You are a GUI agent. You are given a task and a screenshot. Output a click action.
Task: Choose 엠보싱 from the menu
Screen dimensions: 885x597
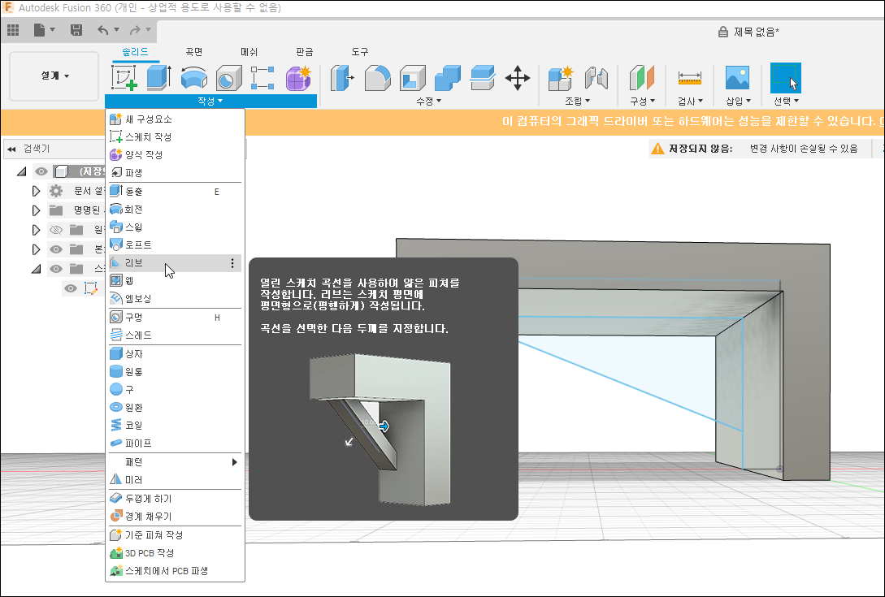coord(175,299)
